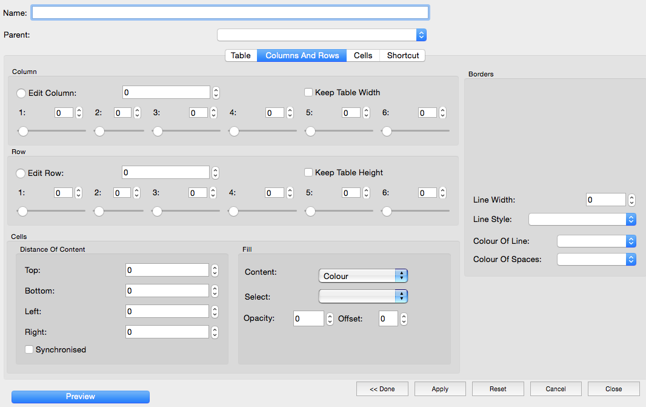
Task: Click the stepper for Top distance
Action: click(215, 271)
